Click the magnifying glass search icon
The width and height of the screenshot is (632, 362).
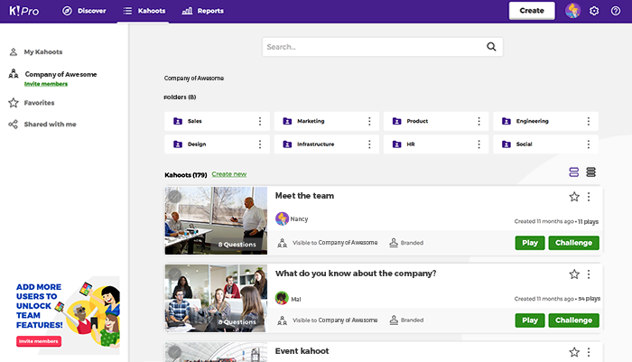[491, 47]
